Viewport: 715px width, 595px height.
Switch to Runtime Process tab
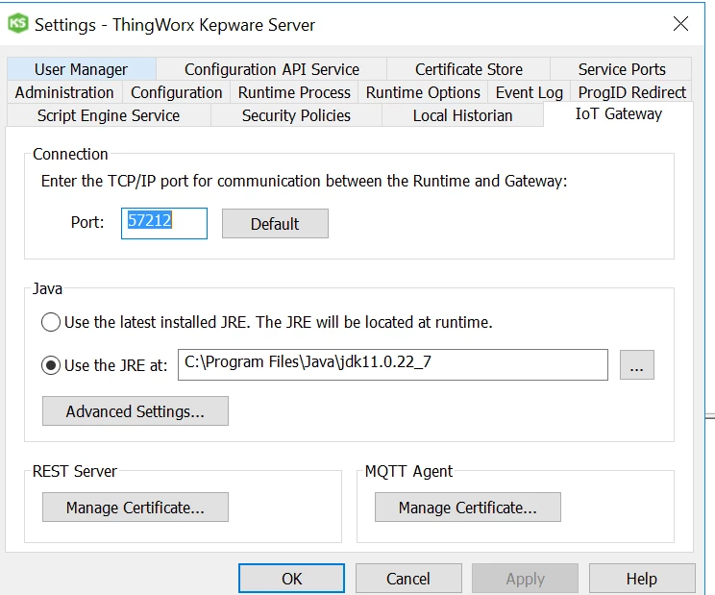294,92
